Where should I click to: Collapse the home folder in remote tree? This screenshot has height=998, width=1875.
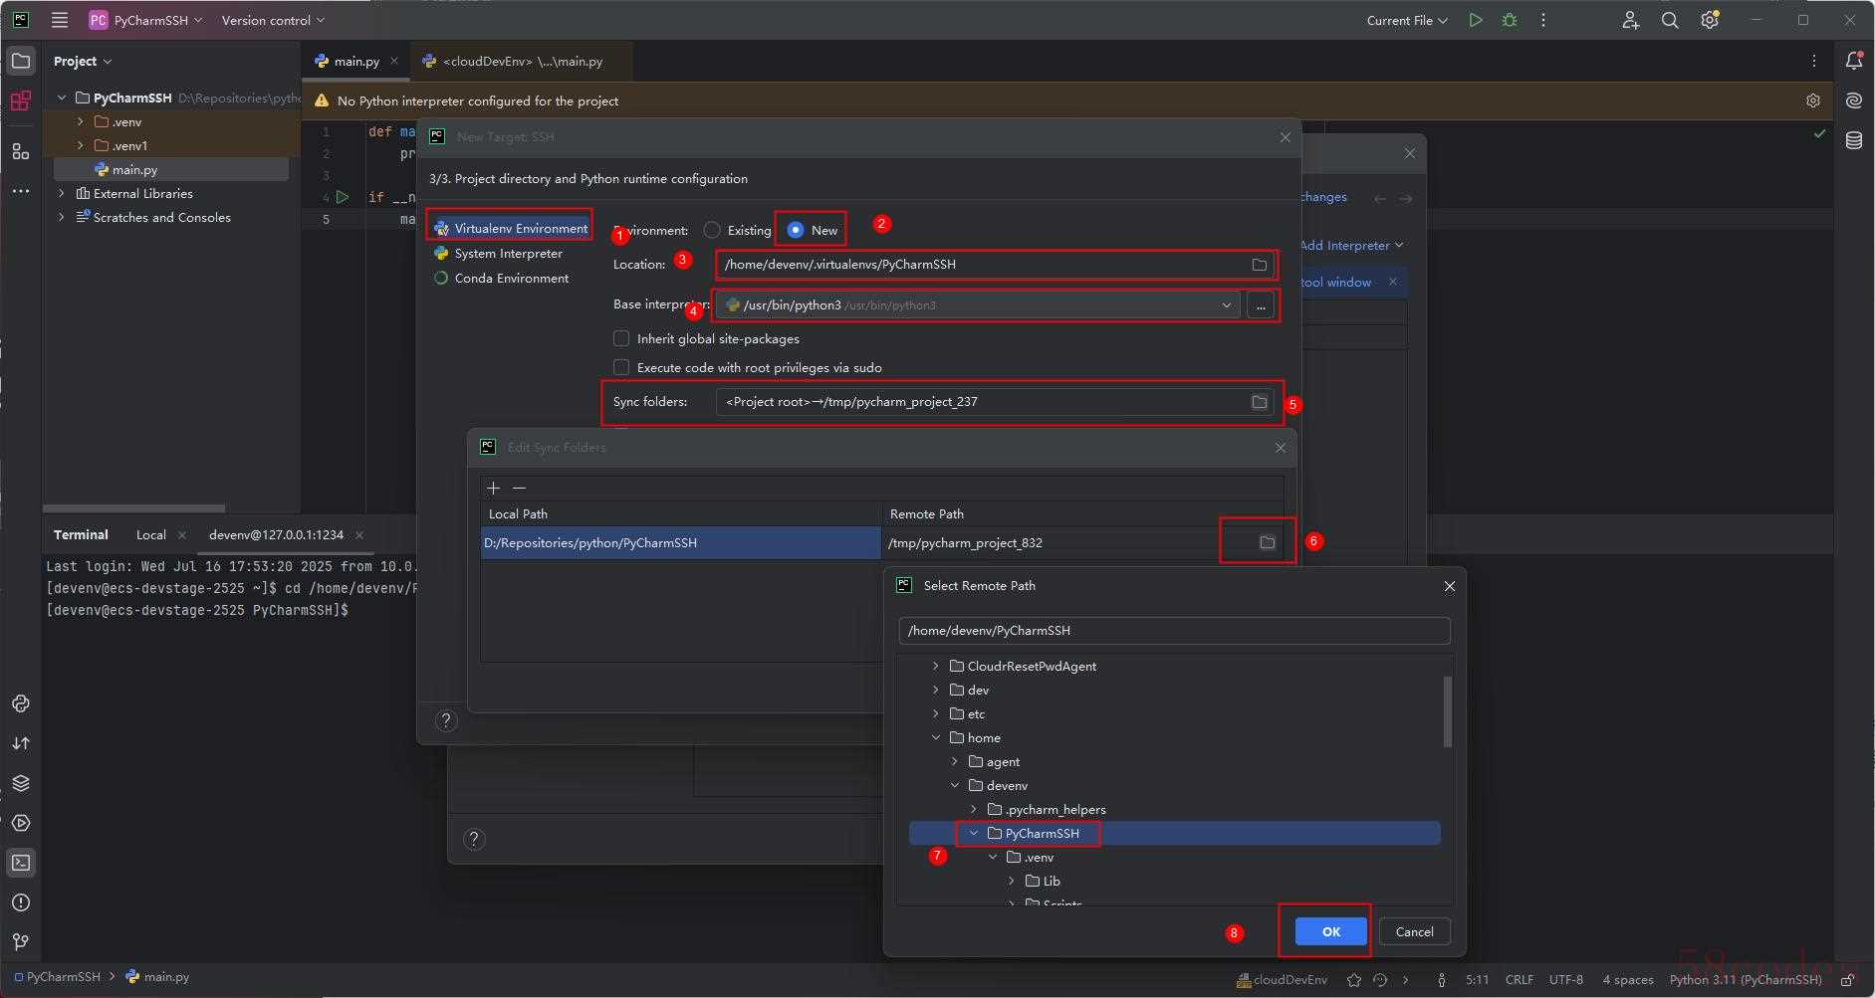pos(935,737)
